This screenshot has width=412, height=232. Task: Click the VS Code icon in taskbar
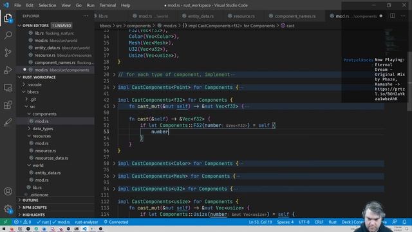tap(84, 229)
